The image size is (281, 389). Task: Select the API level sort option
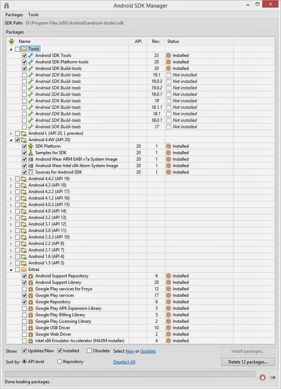(x=24, y=362)
